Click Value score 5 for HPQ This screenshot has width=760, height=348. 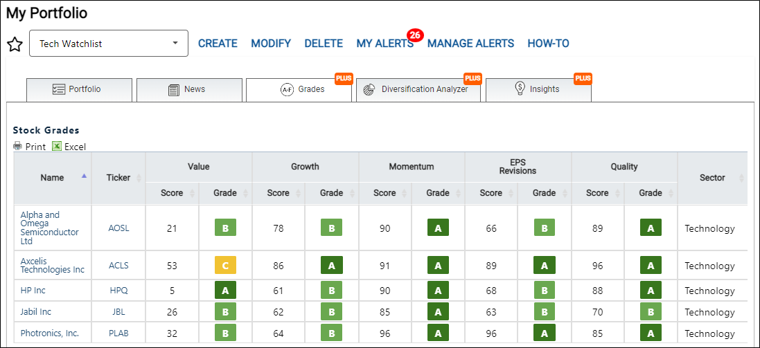172,291
